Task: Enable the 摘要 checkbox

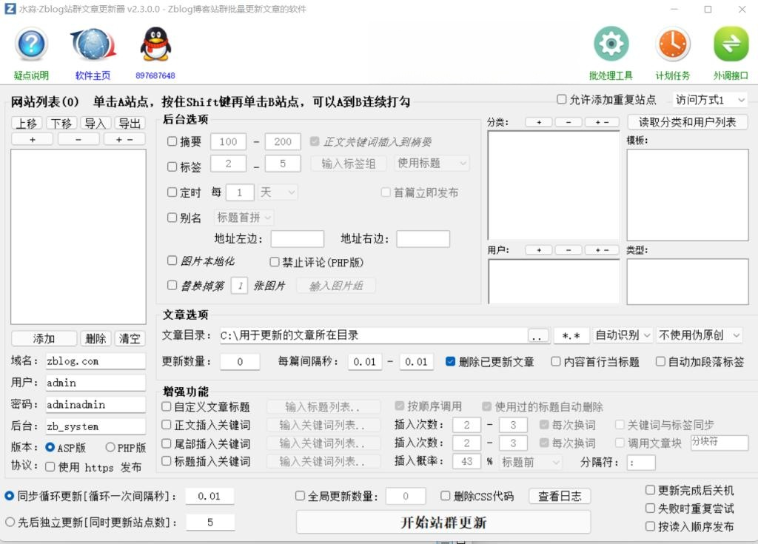Action: (172, 141)
